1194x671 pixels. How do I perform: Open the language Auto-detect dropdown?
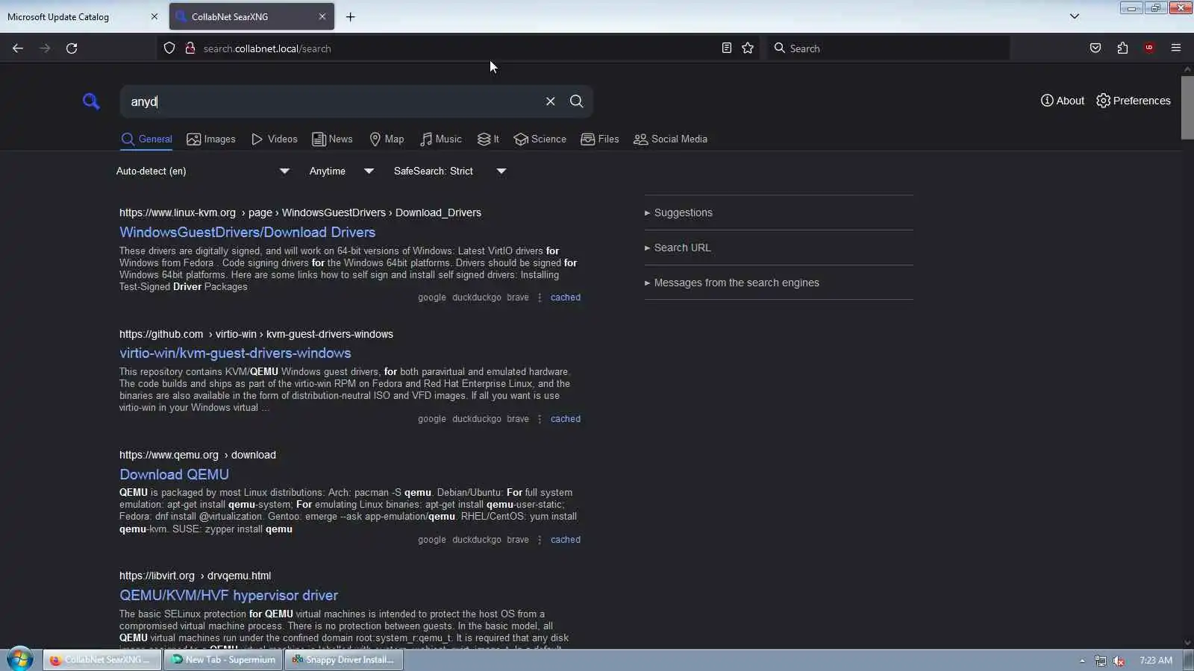pos(203,171)
